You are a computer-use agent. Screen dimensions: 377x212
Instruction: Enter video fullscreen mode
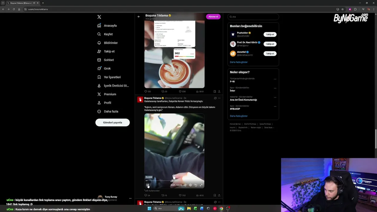tap(201, 185)
